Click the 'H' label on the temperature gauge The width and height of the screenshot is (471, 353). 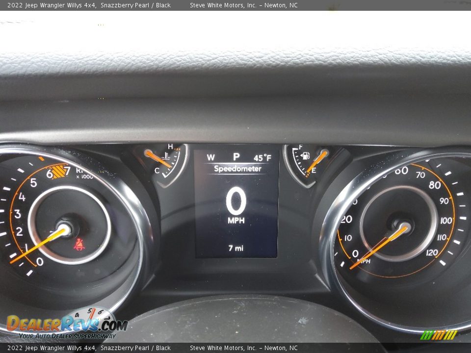[x=170, y=147]
